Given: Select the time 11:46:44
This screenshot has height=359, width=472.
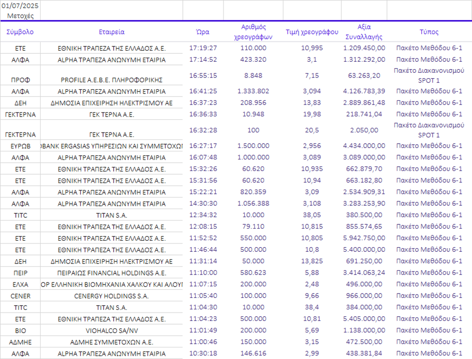Looking at the screenshot, I should 203,250.
